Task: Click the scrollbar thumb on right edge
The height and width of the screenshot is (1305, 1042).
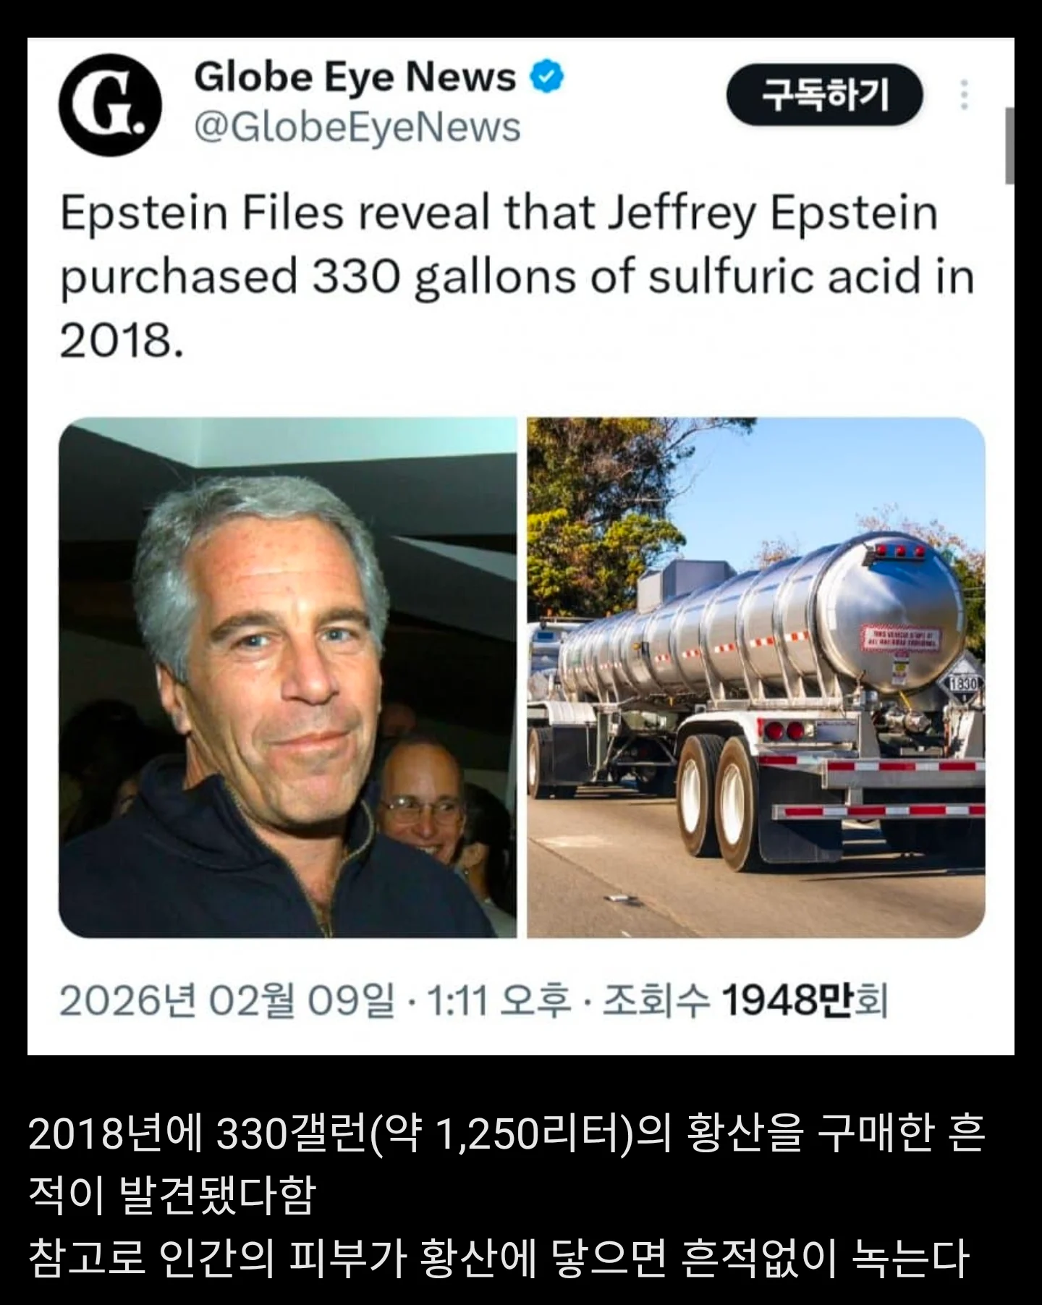Action: pyautogui.click(x=1009, y=145)
